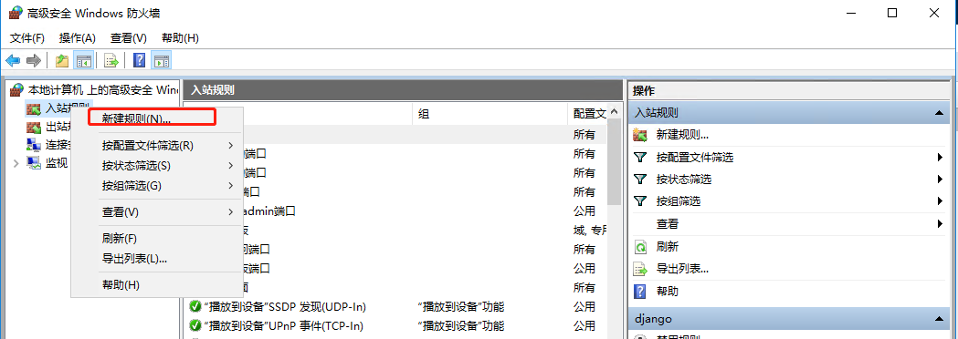958x339 pixels.
Task: Click the Up one level folder icon
Action: click(x=62, y=60)
